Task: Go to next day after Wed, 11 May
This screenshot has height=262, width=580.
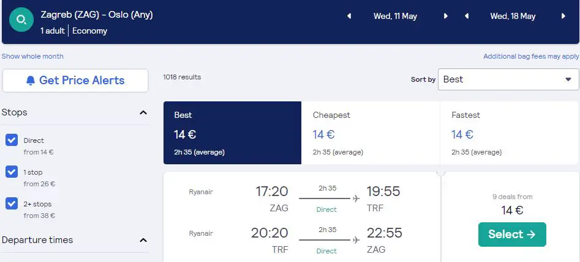Action: 446,16
